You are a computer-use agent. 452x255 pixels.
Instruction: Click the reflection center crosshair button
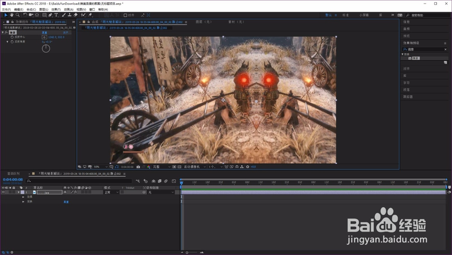pos(44,37)
